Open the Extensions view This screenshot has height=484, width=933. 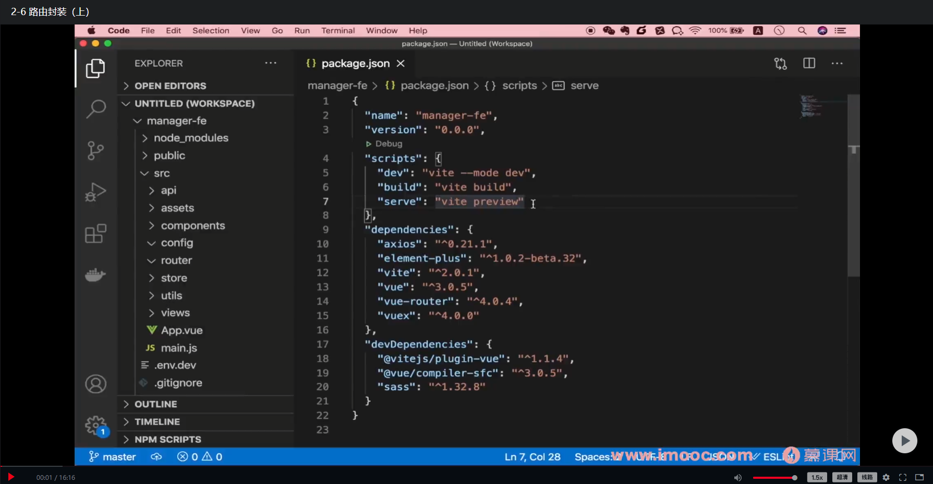point(95,233)
